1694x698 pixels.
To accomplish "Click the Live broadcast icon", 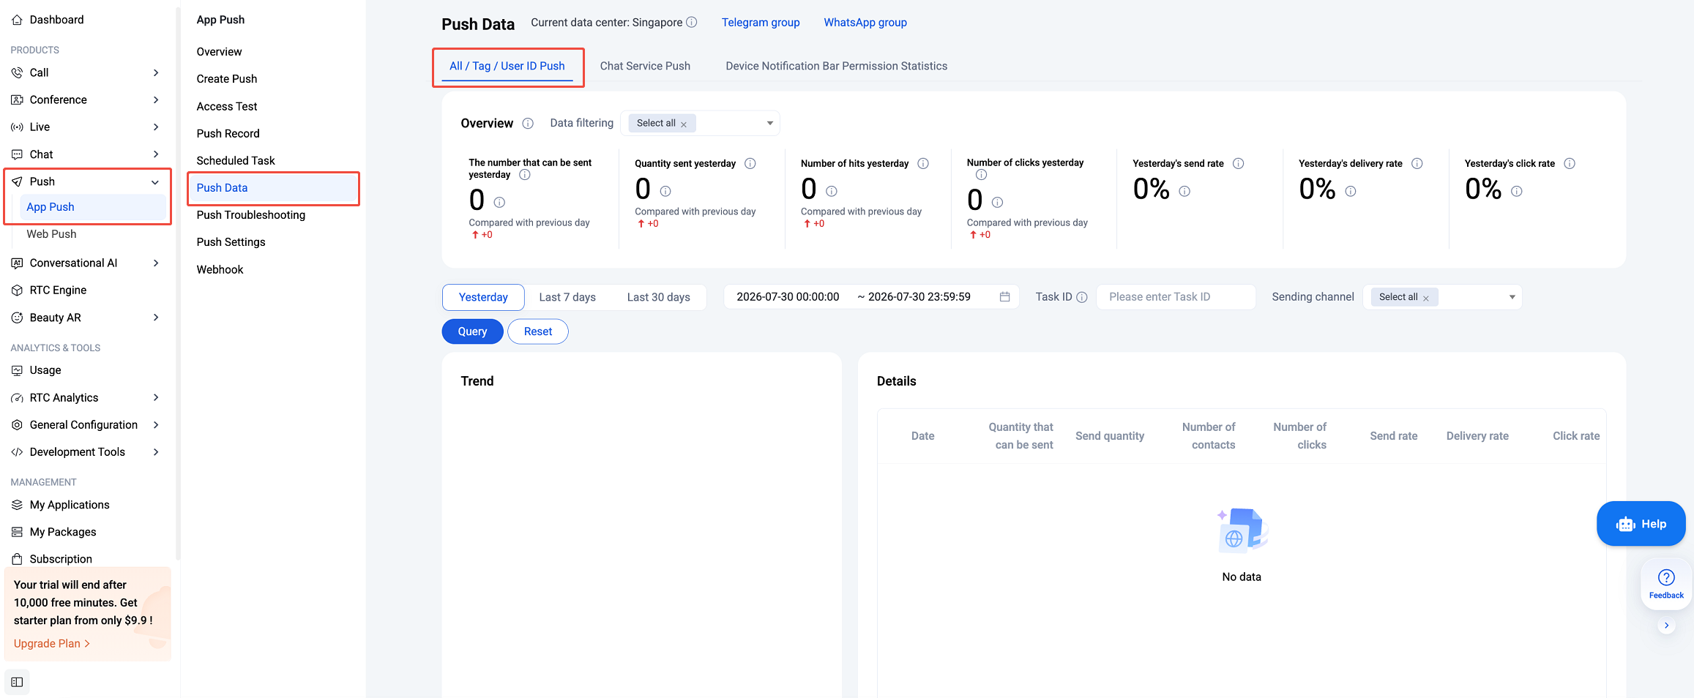I will tap(17, 127).
